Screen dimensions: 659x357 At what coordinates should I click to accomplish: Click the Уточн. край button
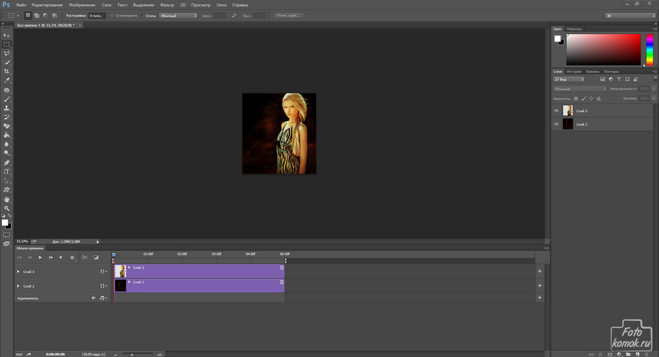click(288, 15)
